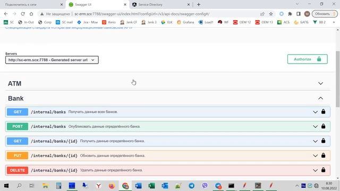Go to the browser home page
The image size is (340, 191).
pos(31,14)
